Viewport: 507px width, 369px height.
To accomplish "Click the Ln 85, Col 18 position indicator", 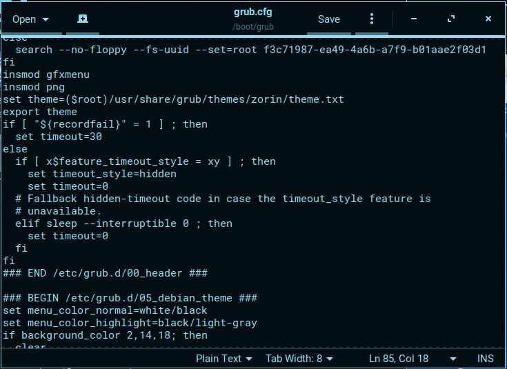I will [x=399, y=359].
